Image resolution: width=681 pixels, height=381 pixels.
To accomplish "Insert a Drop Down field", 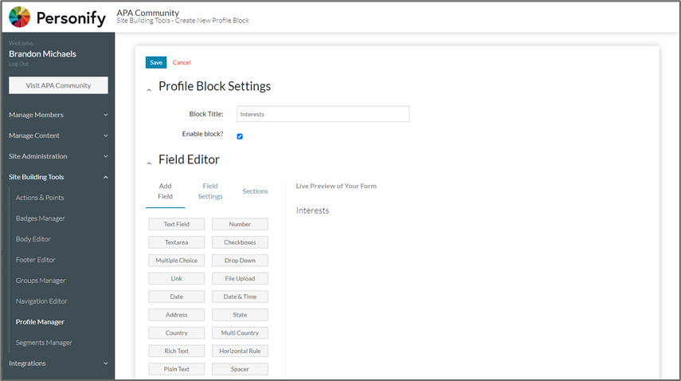I will coord(240,261).
